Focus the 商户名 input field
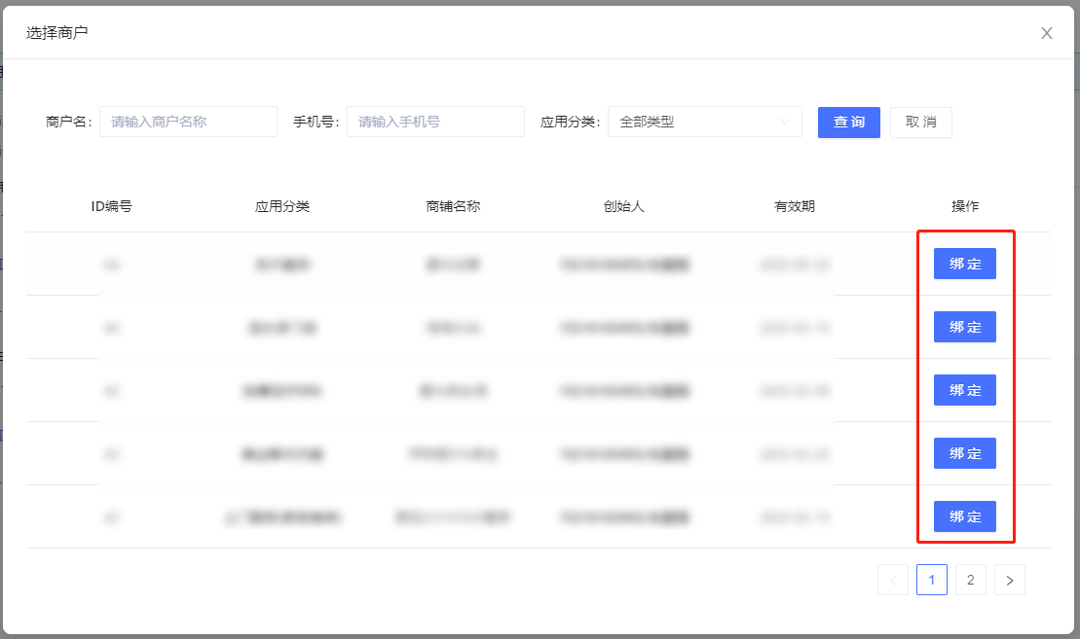 (188, 122)
